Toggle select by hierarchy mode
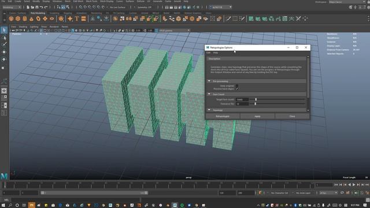370x208 pixels. click(x=59, y=8)
